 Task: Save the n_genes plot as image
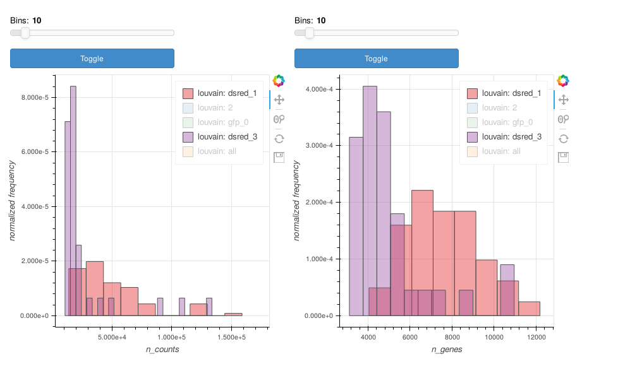tap(564, 157)
